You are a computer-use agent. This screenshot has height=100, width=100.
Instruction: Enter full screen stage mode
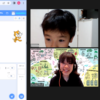point(24,18)
